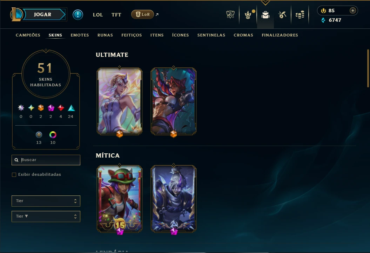
Task: Open the Tier ▼ sort dropdown
Action: (x=46, y=217)
